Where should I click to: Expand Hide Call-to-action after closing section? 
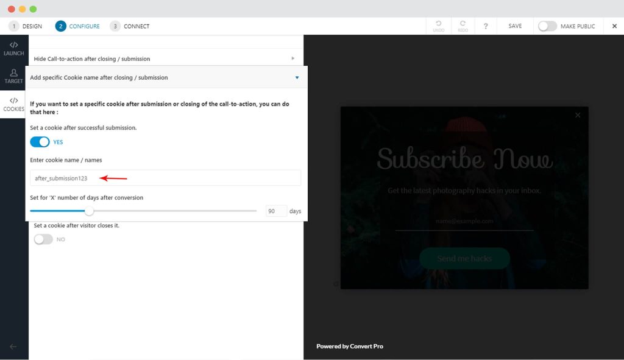165,58
